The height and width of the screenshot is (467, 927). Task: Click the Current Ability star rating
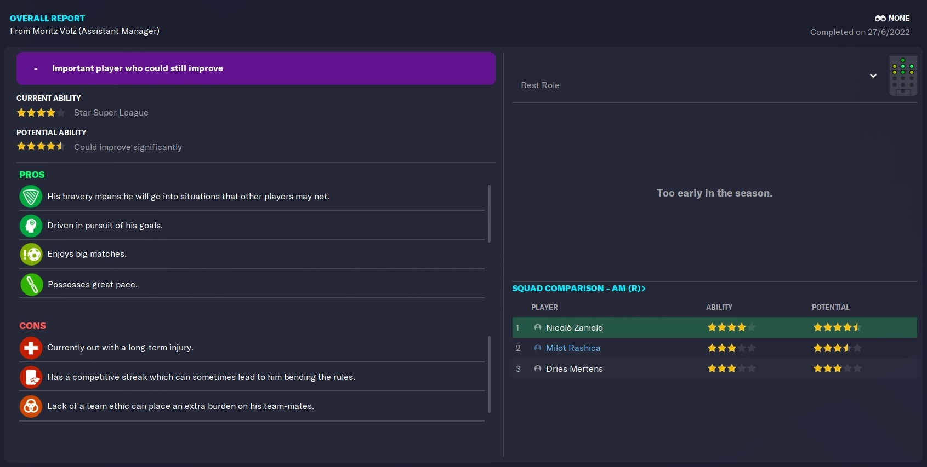point(41,113)
